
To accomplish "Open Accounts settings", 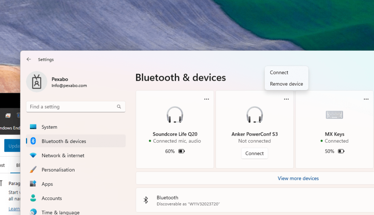I will click(x=76, y=198).
